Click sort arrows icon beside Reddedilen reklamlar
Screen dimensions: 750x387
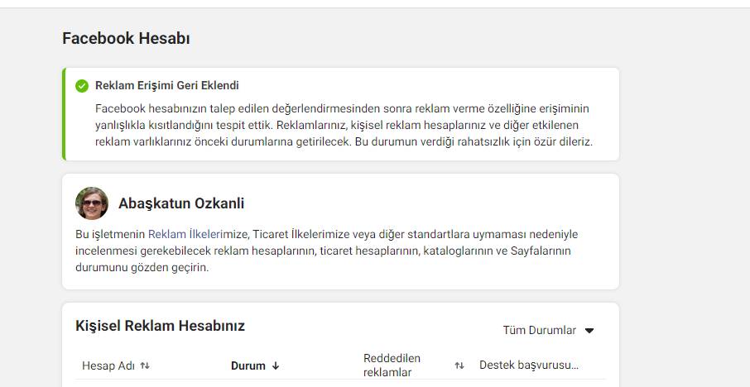(459, 365)
